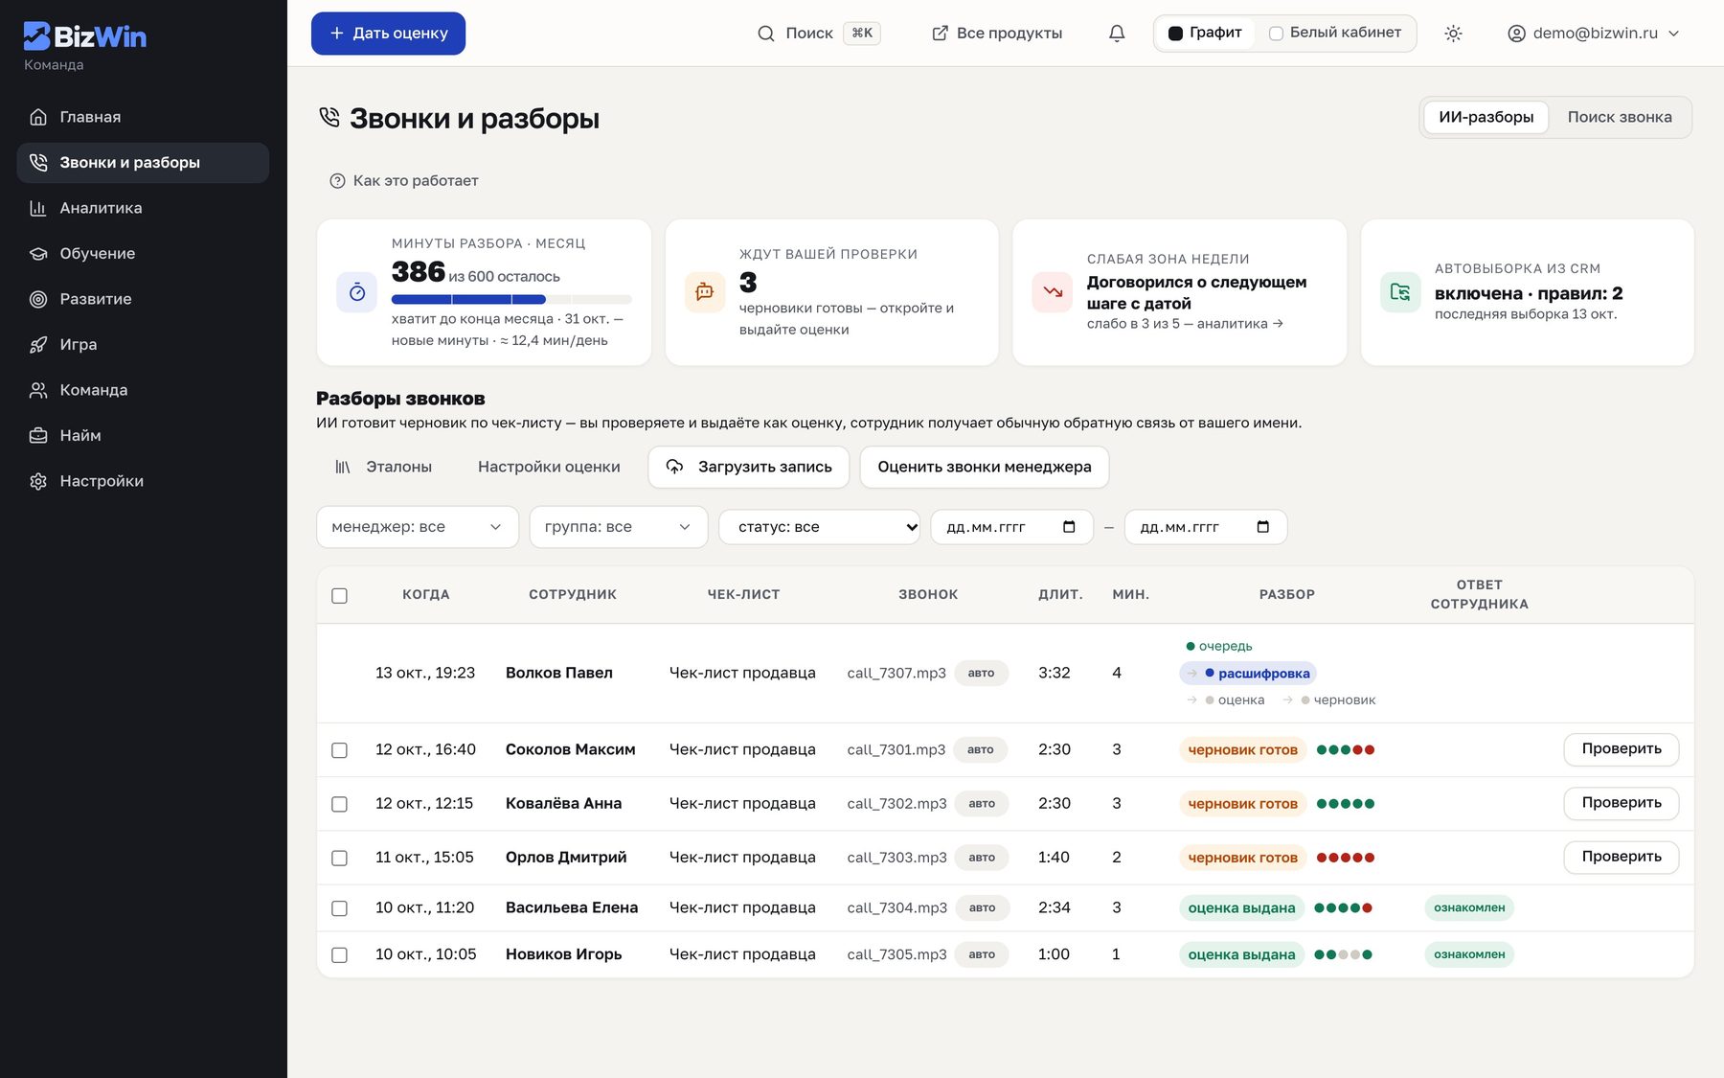The height and width of the screenshot is (1078, 1724).
Task: Click the Найм briefcase icon
Action: click(38, 436)
